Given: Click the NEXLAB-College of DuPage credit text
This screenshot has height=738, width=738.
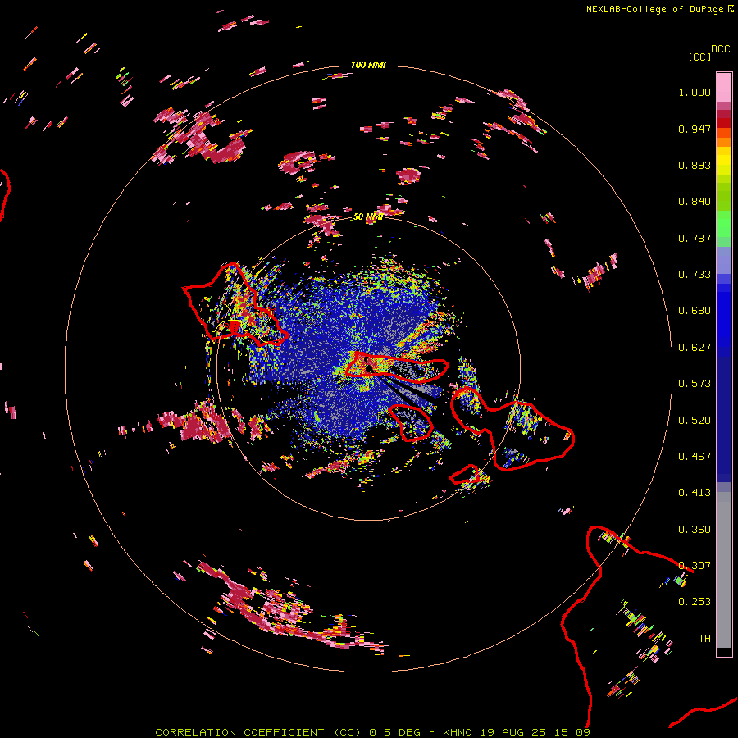Looking at the screenshot, I should tap(659, 9).
